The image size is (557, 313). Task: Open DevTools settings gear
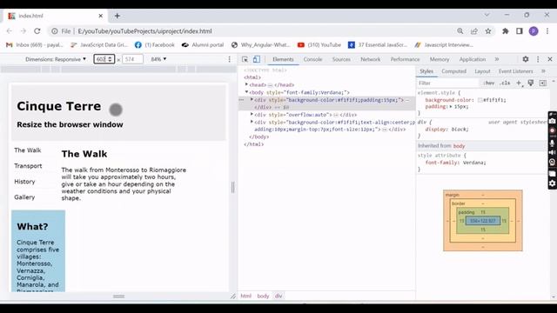pyautogui.click(x=526, y=59)
